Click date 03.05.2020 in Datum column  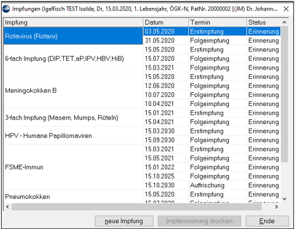click(166, 31)
